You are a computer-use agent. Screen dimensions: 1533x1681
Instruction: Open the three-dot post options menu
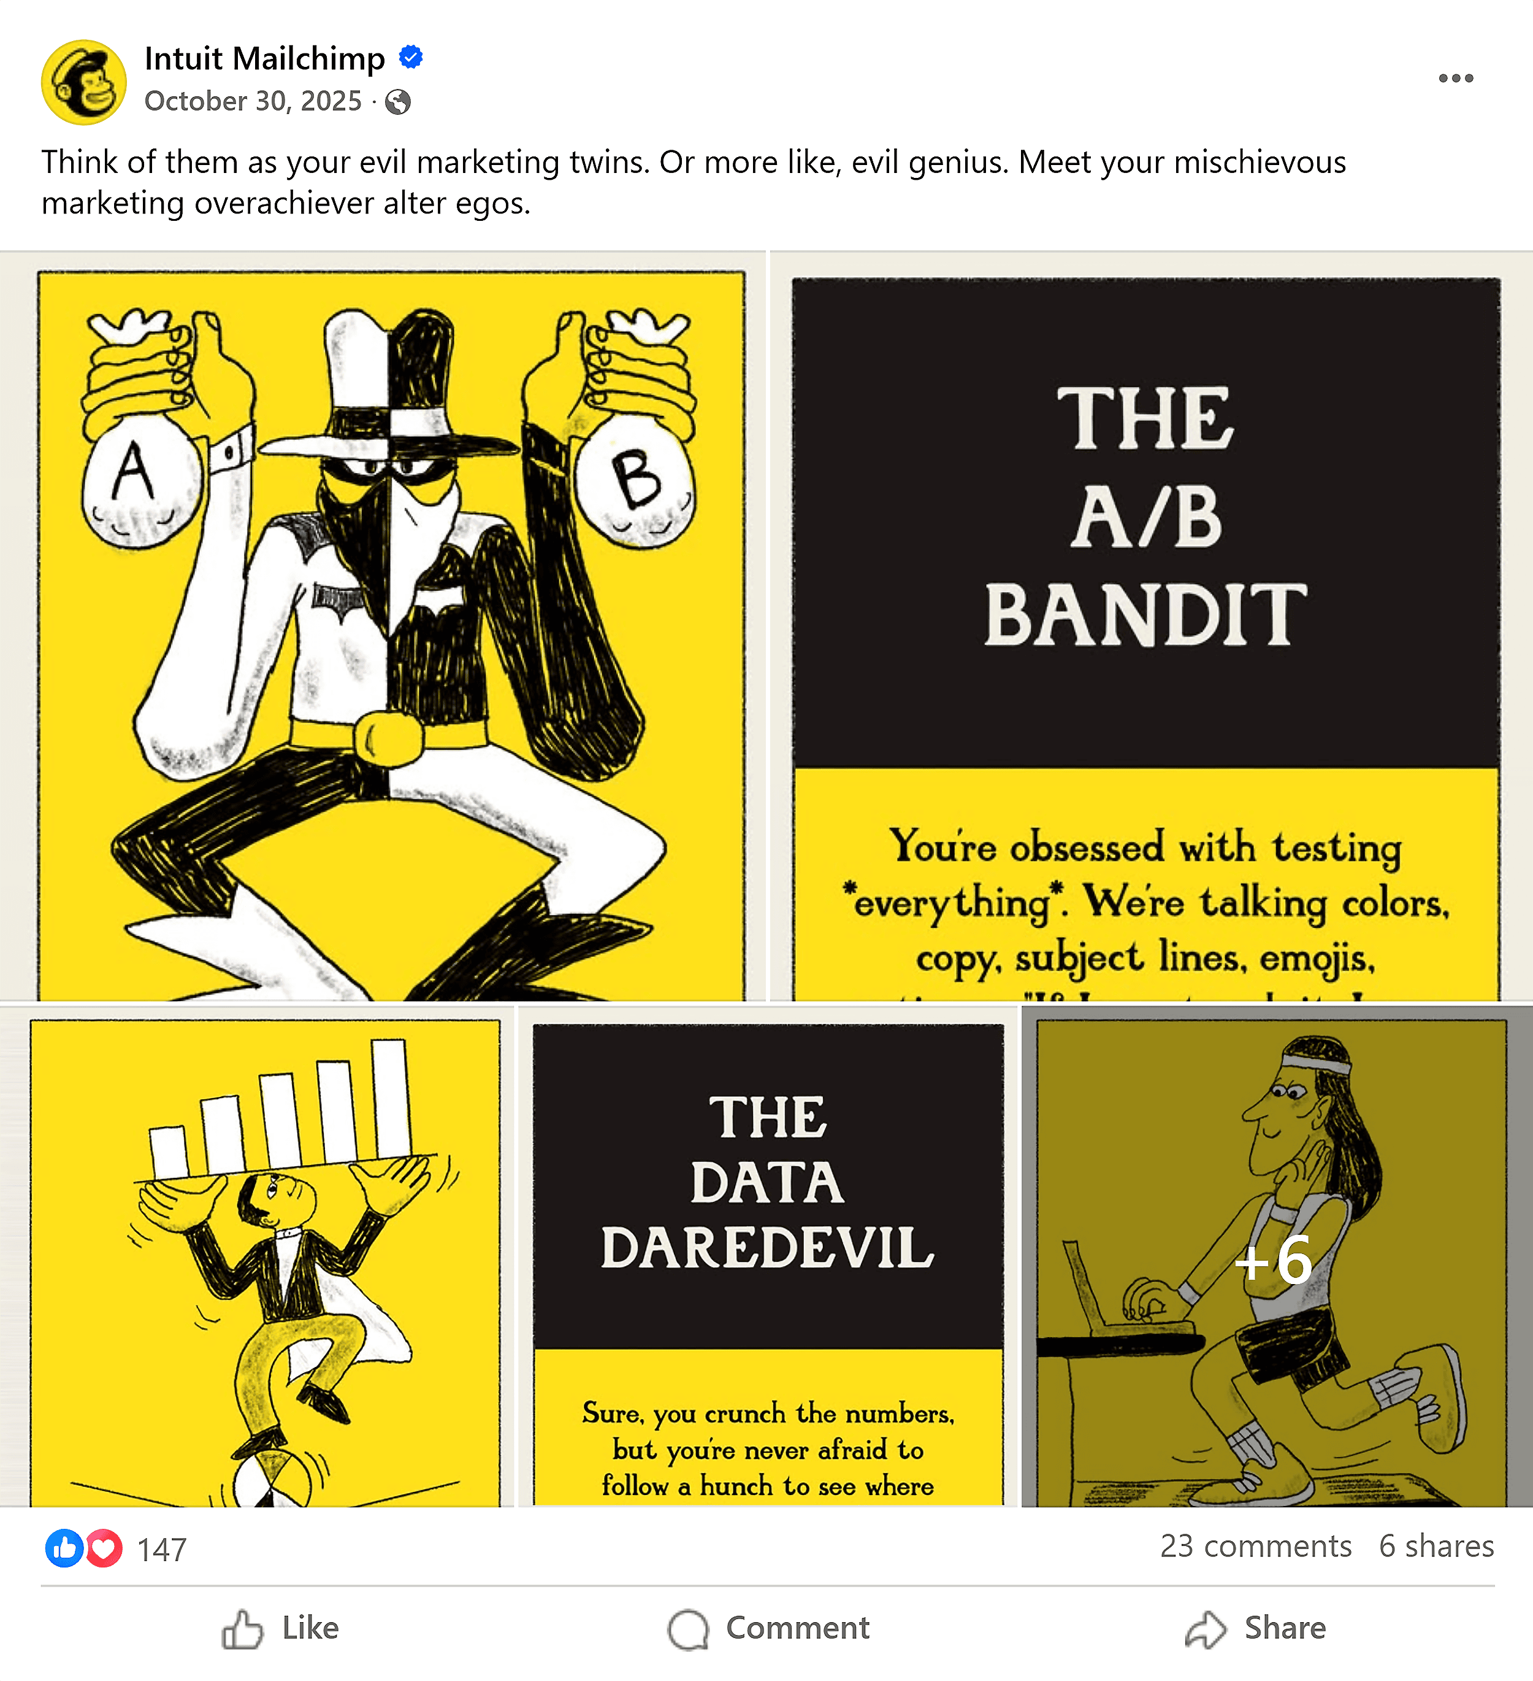click(1456, 79)
